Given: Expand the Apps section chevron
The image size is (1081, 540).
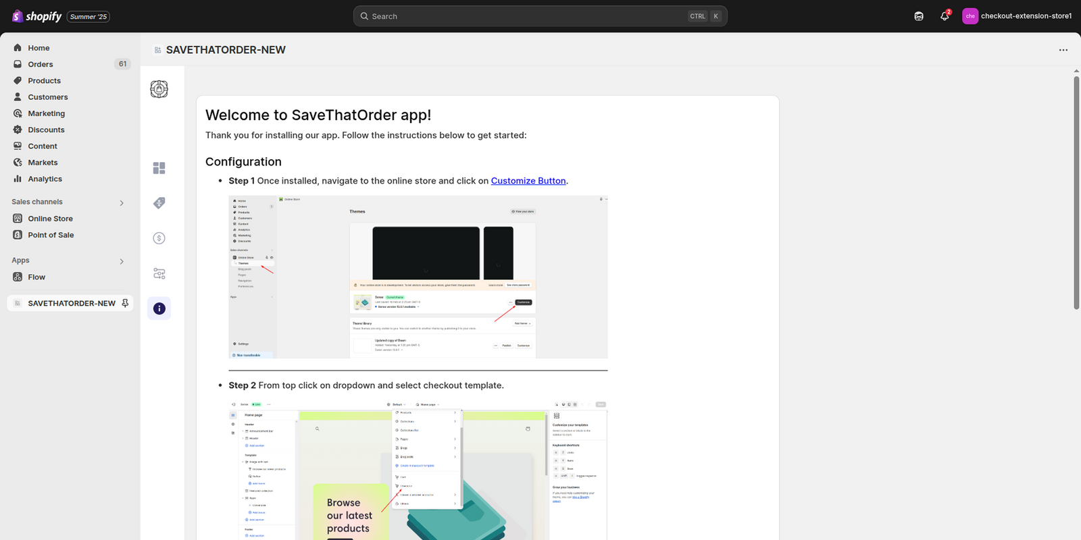Looking at the screenshot, I should 122,261.
